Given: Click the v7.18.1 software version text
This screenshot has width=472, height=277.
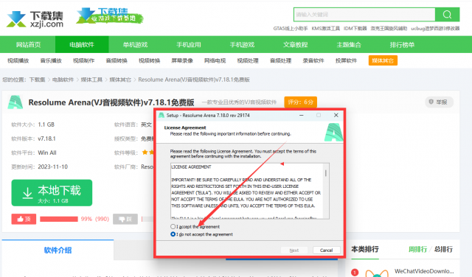Looking at the screenshot, I should click(x=46, y=138).
